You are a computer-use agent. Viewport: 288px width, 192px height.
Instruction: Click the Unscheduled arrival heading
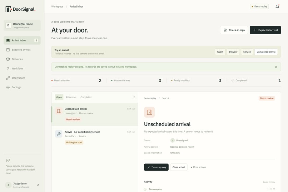167,124
